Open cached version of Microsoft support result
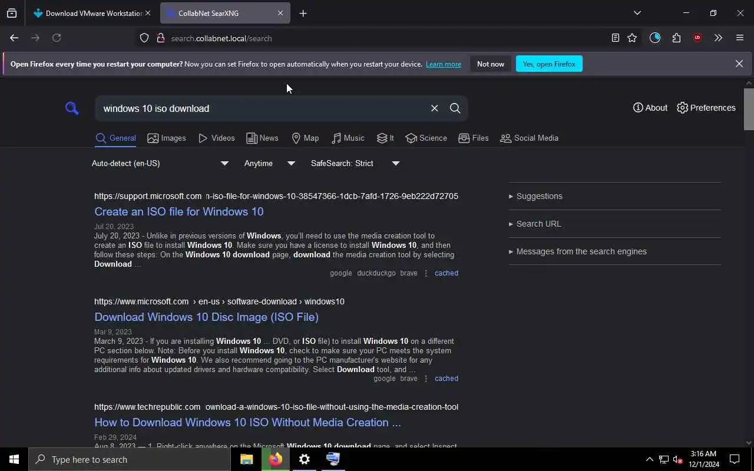754x471 pixels. (x=446, y=273)
